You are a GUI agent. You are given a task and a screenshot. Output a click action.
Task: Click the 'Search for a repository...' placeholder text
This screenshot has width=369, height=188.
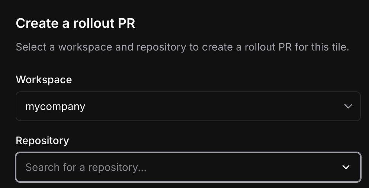pos(86,167)
